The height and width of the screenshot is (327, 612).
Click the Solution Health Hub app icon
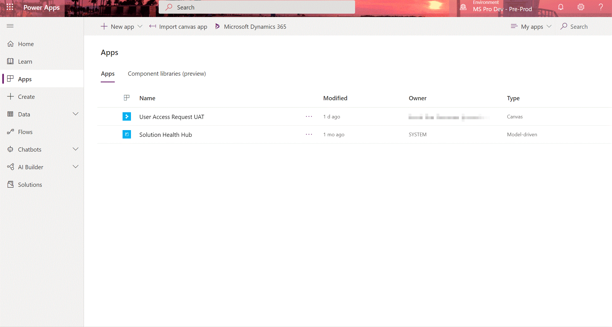pyautogui.click(x=126, y=134)
